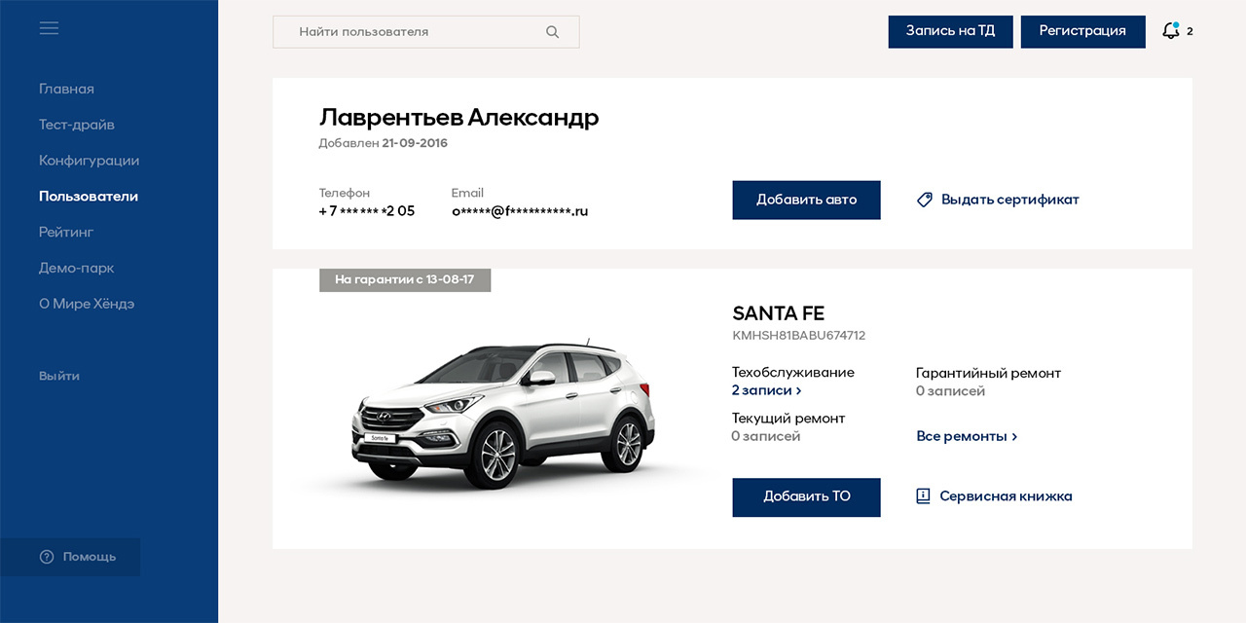Click the Регистрация button
Screen dimensions: 1246x623
pos(1082,31)
